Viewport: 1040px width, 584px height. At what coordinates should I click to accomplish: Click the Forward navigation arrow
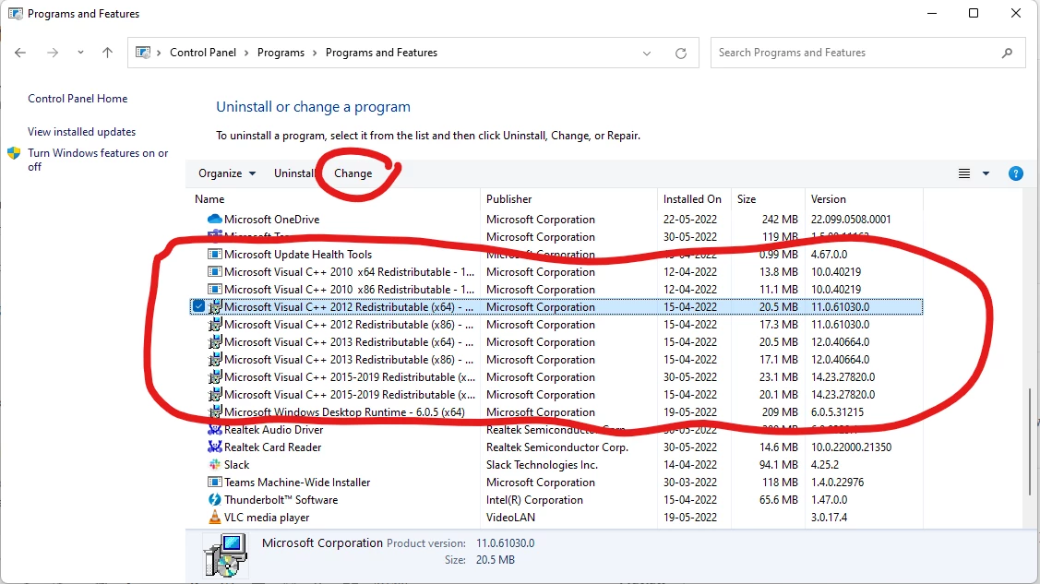pos(53,53)
